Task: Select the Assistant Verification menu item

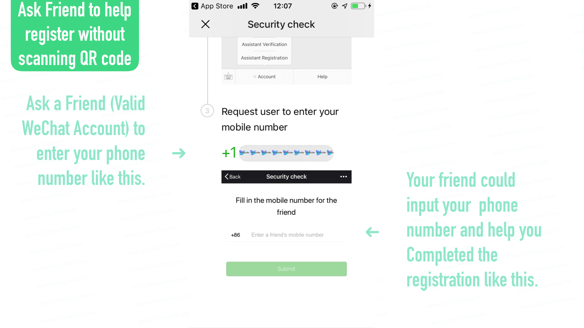Action: click(x=264, y=44)
